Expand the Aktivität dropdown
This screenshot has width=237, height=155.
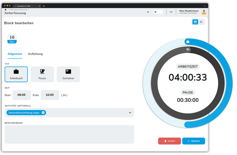coord(130,113)
